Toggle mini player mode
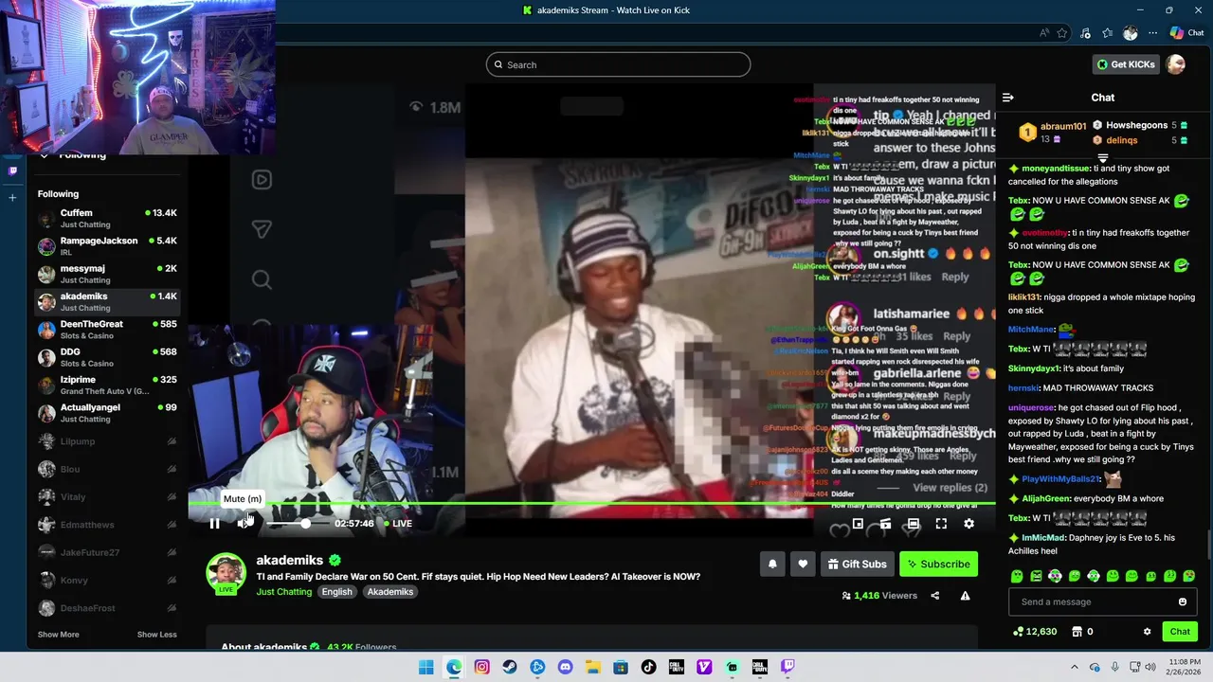Screen dimensions: 1213x682 (x=858, y=523)
